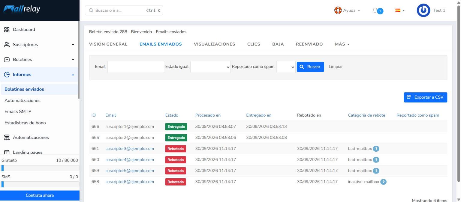Expand the Suscriptores sidebar menu
The width and height of the screenshot is (461, 202).
coord(73,45)
